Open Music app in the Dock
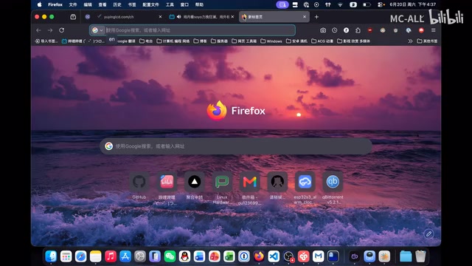Image resolution: width=472 pixels, height=266 pixels. coord(111,256)
